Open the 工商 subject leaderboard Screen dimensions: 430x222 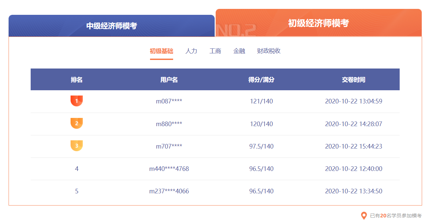tap(215, 51)
